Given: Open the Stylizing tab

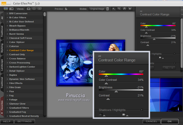Looking at the screenshot, I should click(2, 48).
